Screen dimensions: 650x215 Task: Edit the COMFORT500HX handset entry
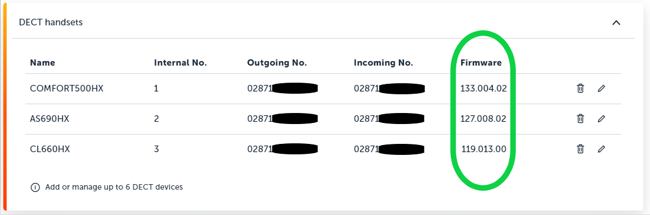(x=601, y=88)
